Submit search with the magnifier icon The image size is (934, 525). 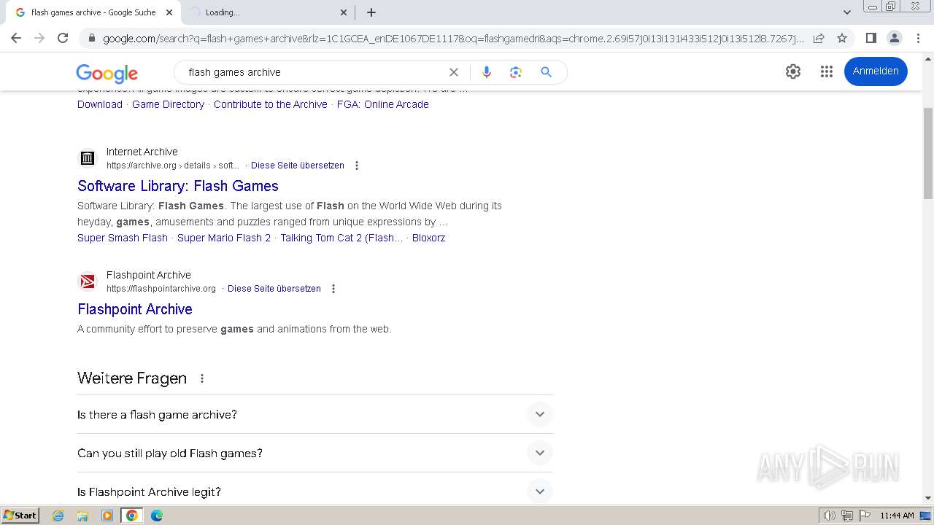tap(546, 72)
